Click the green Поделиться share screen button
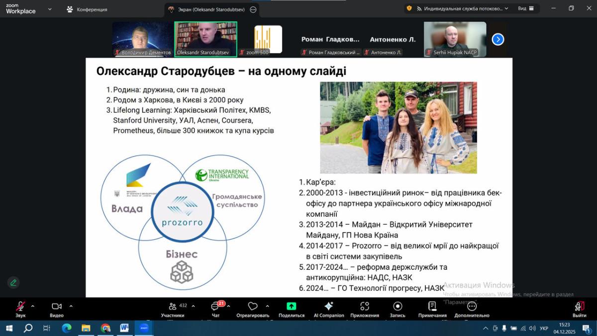 (291, 307)
